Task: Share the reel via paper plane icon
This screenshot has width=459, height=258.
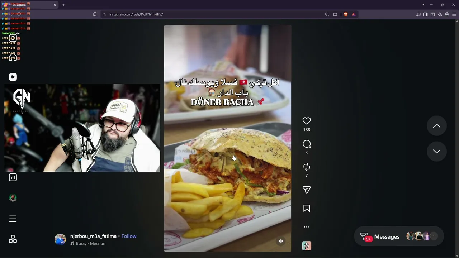Action: [307, 190]
